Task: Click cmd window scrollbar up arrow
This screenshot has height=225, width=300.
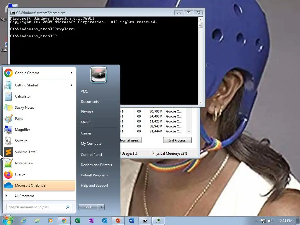Action: tap(200, 19)
